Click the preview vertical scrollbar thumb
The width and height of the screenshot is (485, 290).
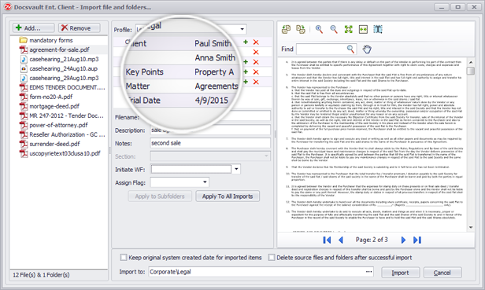[471, 71]
